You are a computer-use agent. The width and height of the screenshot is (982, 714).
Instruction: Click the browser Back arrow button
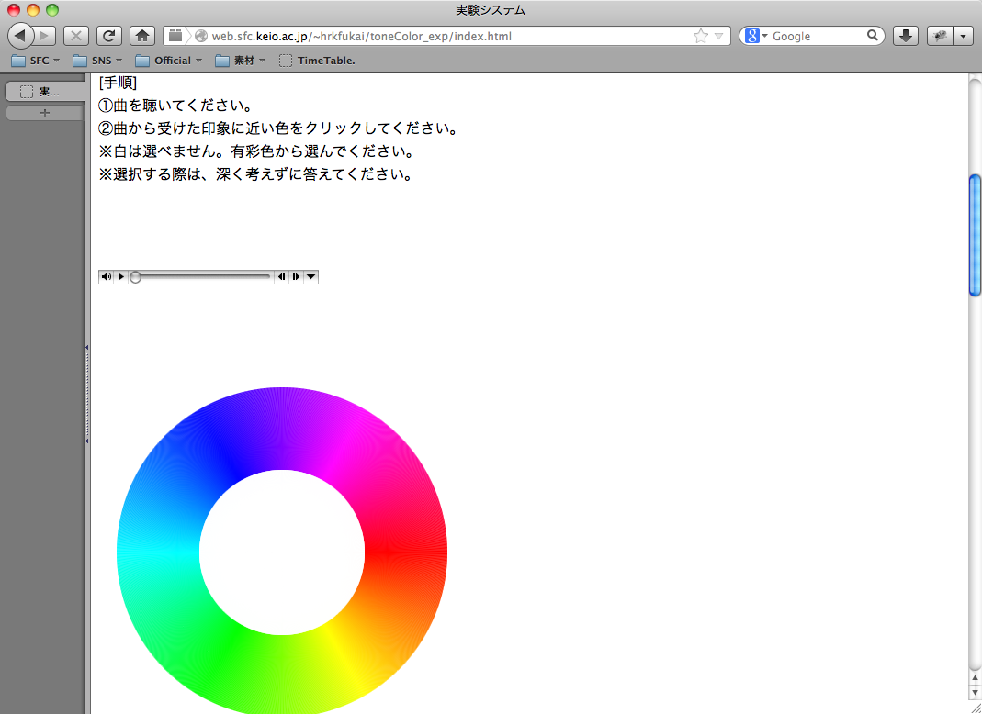tap(21, 36)
